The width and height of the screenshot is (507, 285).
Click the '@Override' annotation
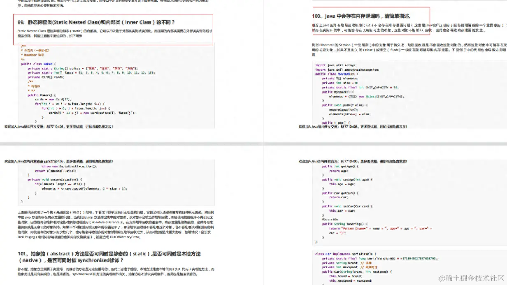[x=330, y=220]
